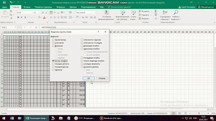This screenshot has height=121, width=216.
Task: Open Conditional Formatting menu
Action: pyautogui.click(x=107, y=15)
